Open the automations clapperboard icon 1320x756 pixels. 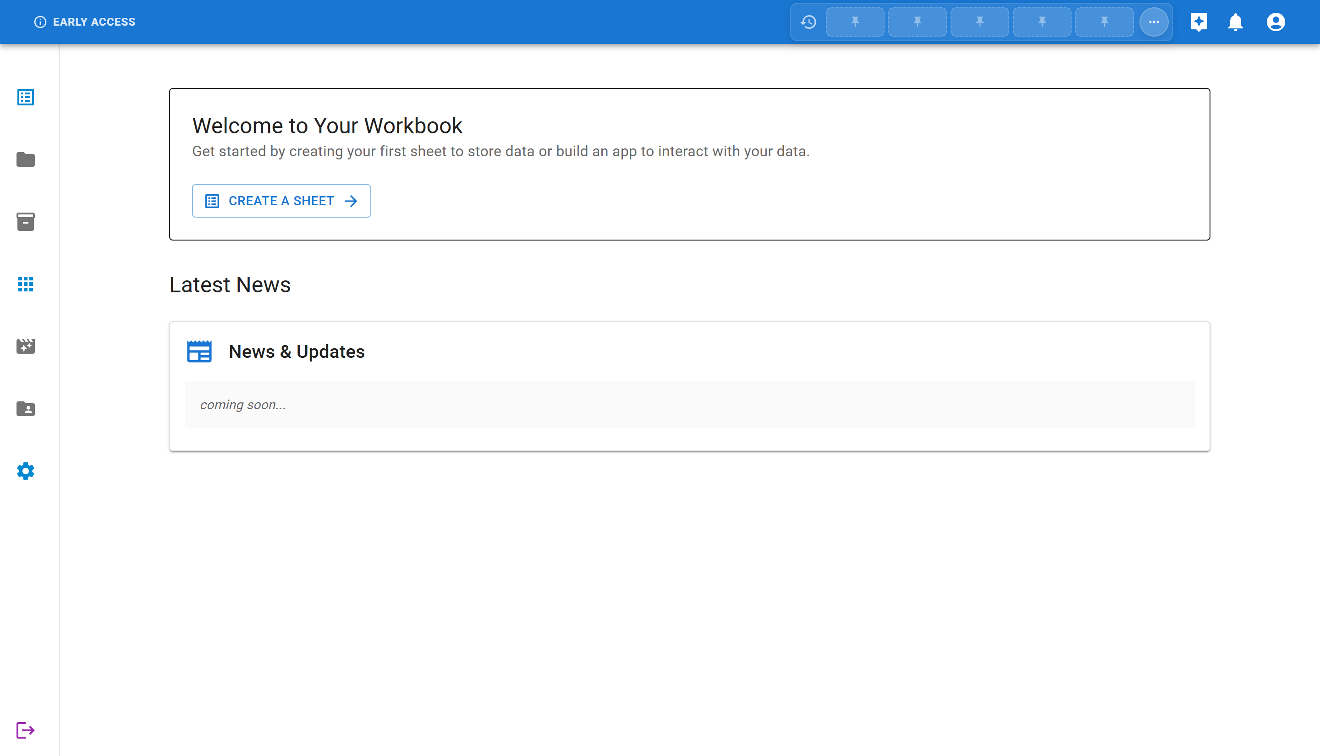pos(25,347)
